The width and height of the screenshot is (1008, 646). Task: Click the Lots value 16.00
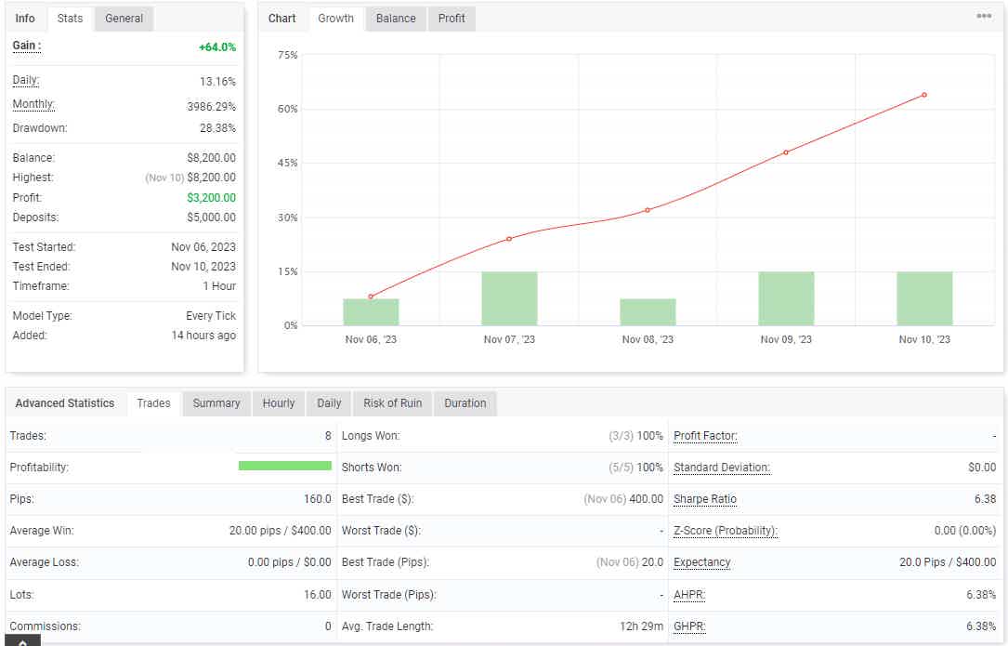pyautogui.click(x=318, y=595)
